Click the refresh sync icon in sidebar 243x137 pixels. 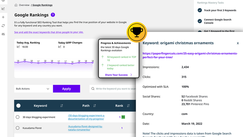[x=3, y=26]
